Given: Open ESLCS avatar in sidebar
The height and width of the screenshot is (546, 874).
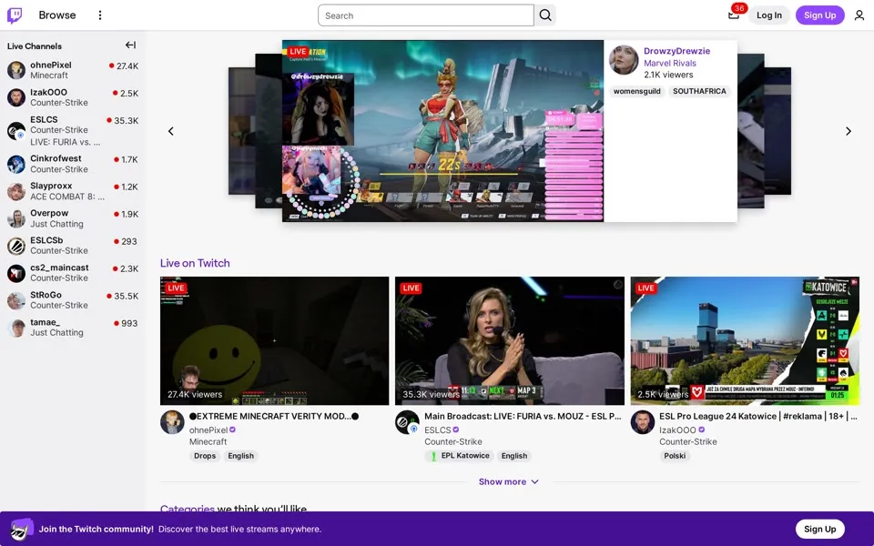Looking at the screenshot, I should point(16,131).
